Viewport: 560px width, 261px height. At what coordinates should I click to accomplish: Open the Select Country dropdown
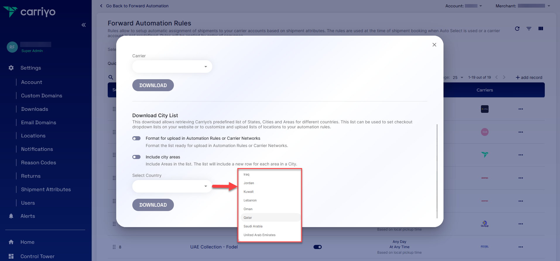[172, 186]
